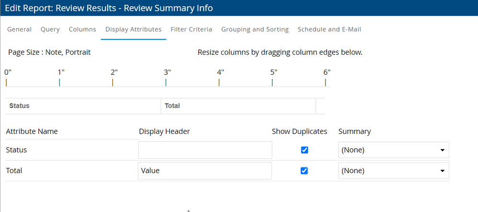The height and width of the screenshot is (212, 478).
Task: Select the Display Attributes tab
Action: pyautogui.click(x=133, y=29)
